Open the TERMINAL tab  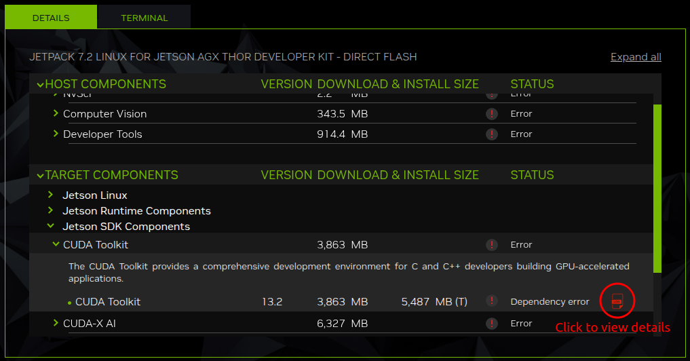[145, 18]
